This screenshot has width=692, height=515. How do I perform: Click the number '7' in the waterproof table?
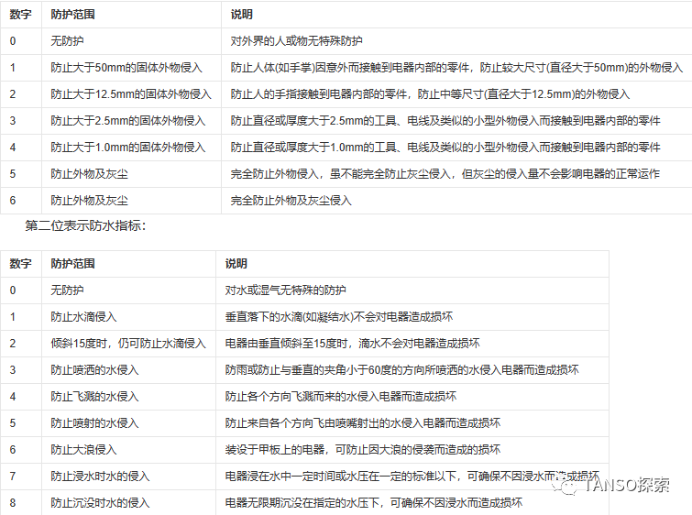coord(13,477)
